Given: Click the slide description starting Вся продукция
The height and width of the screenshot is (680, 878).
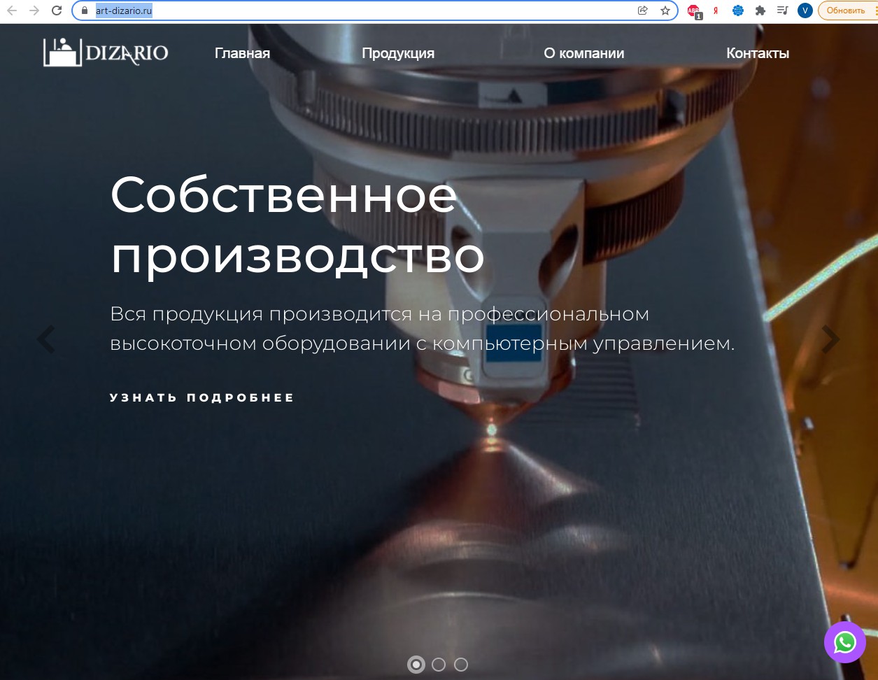Looking at the screenshot, I should pyautogui.click(x=423, y=329).
